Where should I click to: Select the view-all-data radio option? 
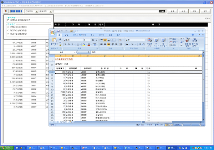click(x=9, y=27)
